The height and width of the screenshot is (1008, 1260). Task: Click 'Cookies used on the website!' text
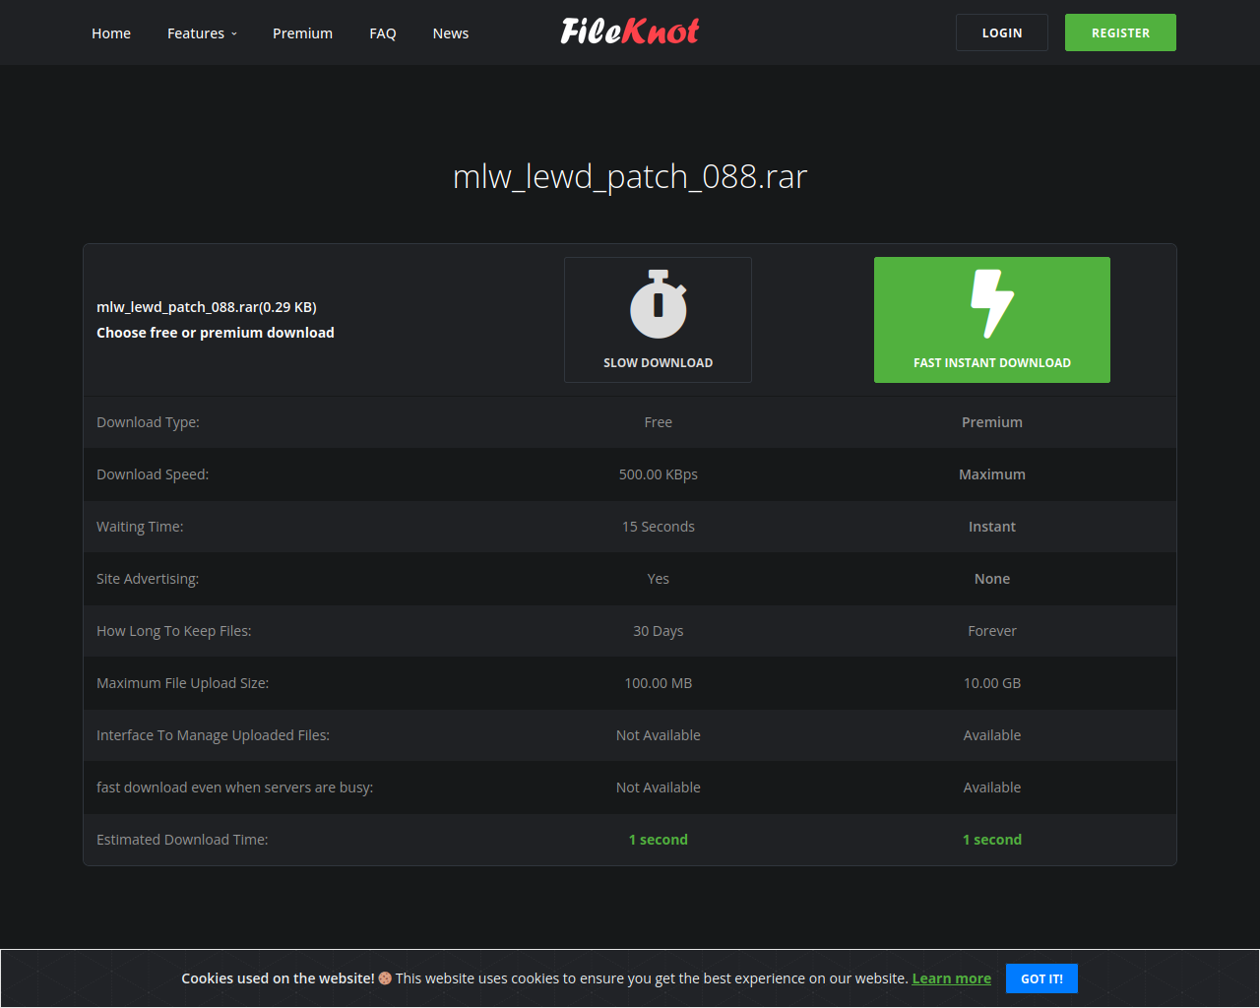pos(278,978)
